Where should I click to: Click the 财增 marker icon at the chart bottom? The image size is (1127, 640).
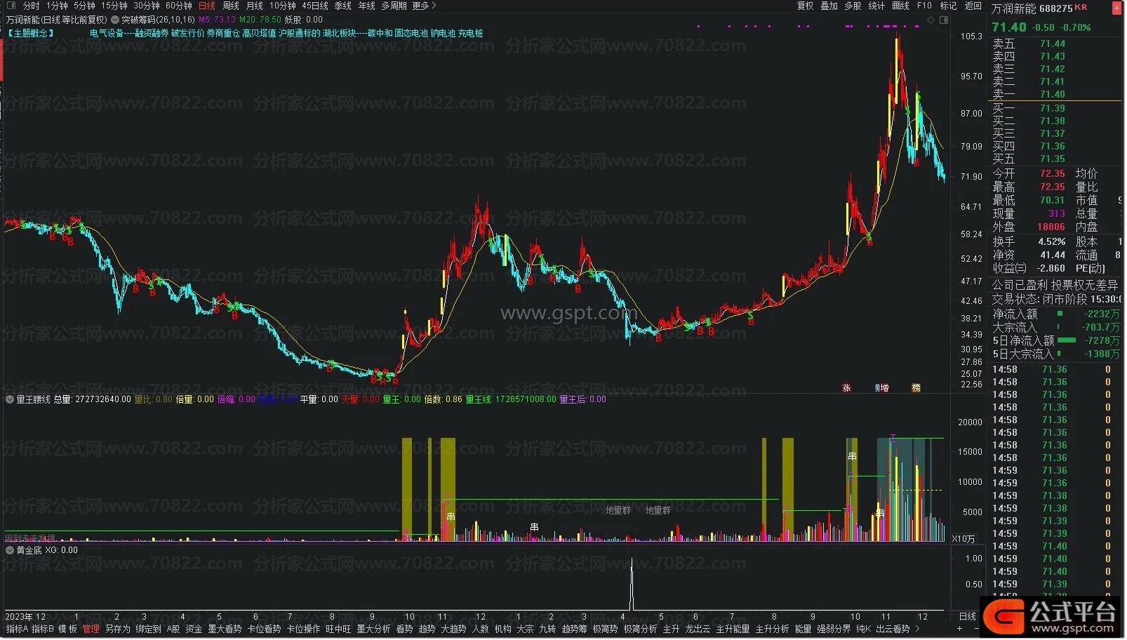coord(881,388)
